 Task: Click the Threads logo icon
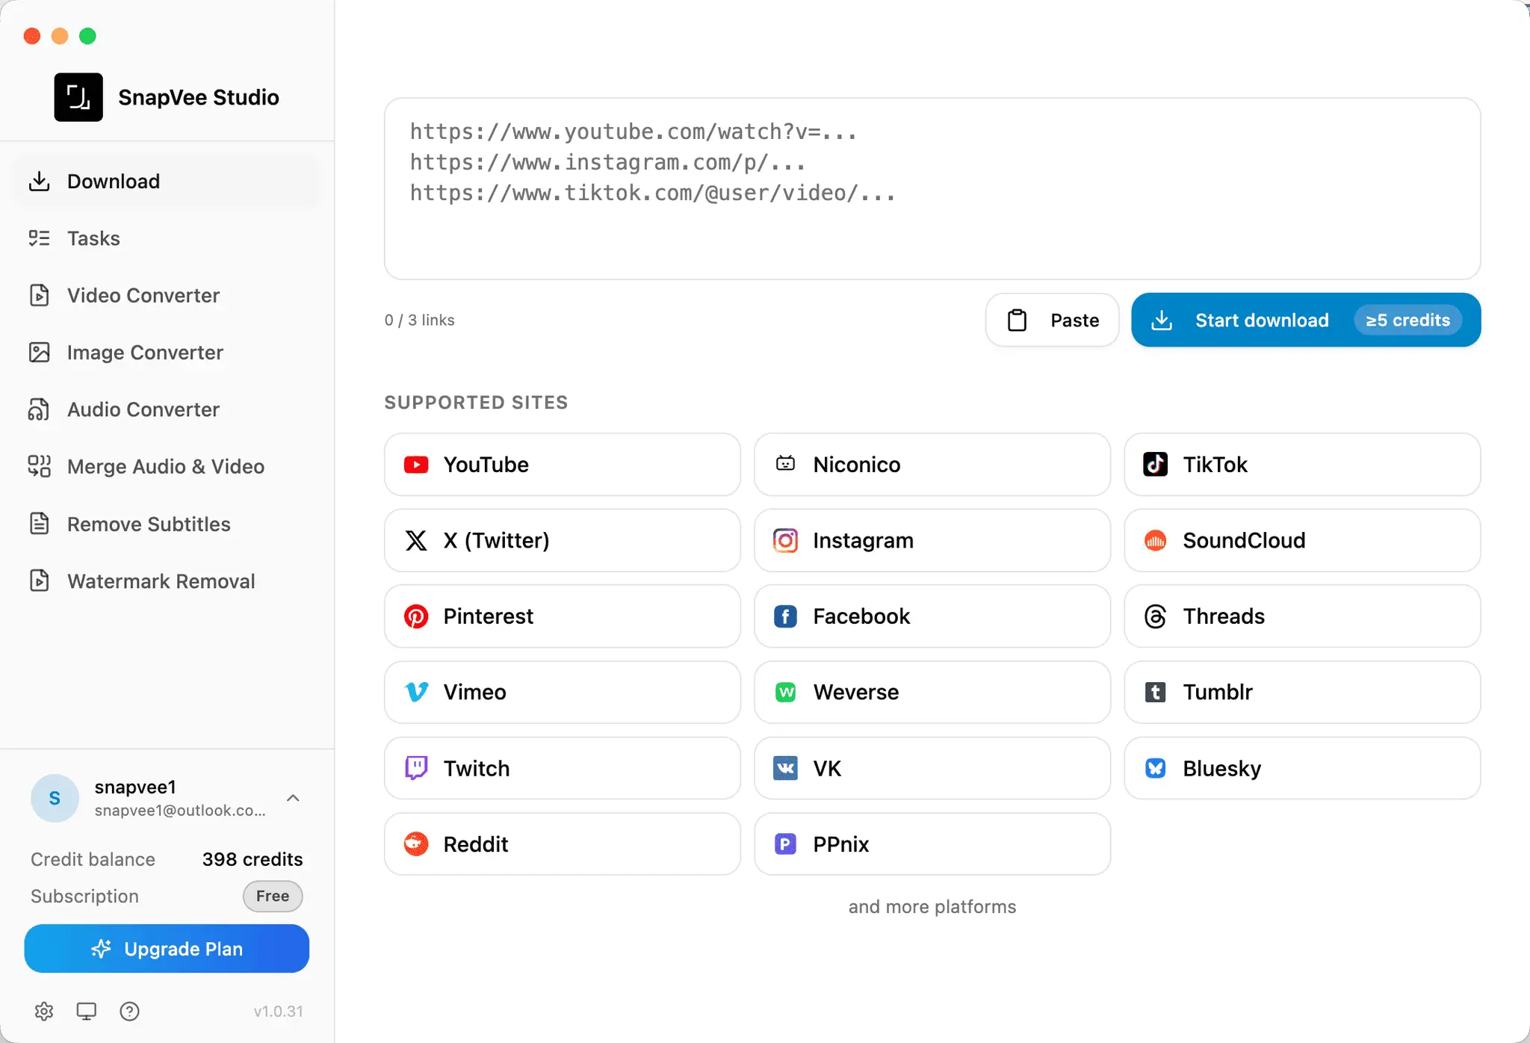coord(1156,616)
